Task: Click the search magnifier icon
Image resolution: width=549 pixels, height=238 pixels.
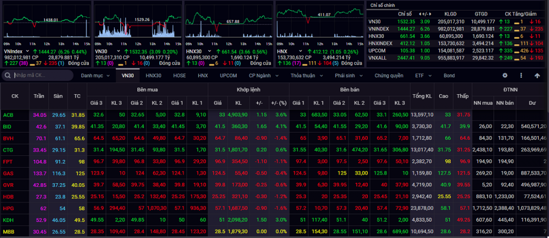Action: point(8,76)
